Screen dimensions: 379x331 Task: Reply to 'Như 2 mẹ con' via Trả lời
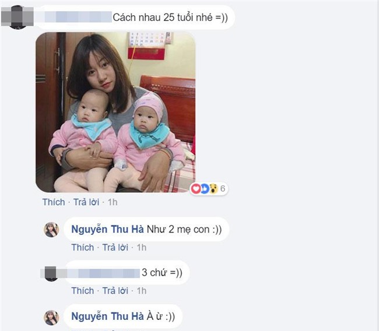(x=115, y=248)
